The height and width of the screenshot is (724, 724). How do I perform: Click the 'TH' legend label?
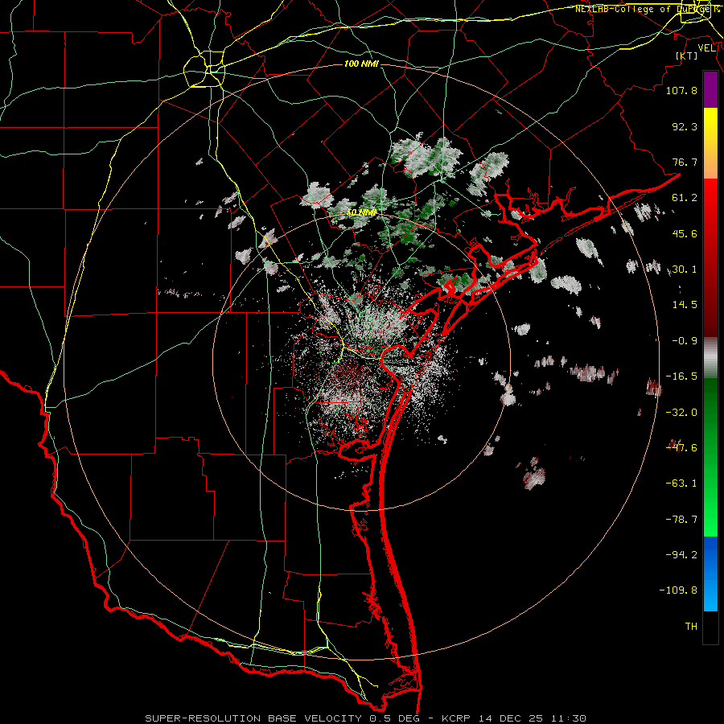[691, 627]
